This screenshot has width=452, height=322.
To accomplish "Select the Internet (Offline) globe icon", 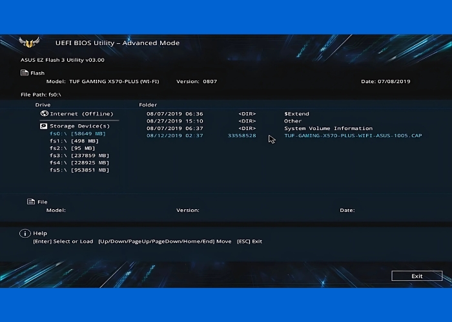I will click(x=44, y=113).
